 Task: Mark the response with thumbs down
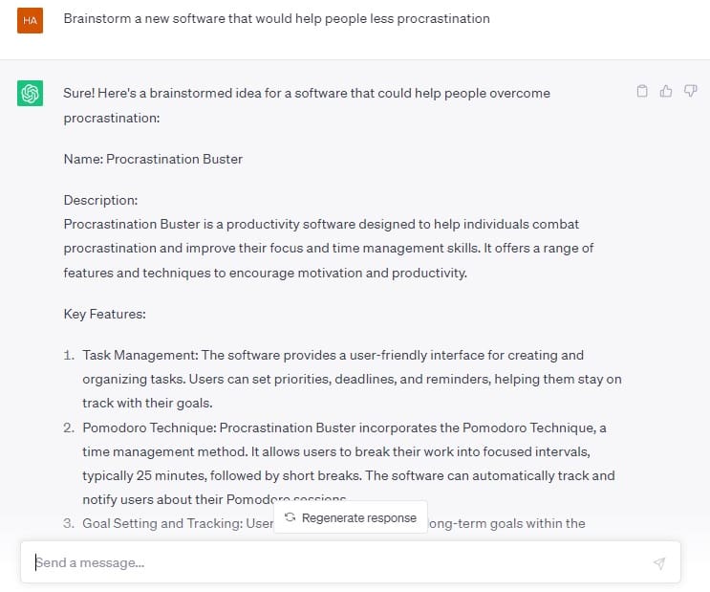coord(690,91)
